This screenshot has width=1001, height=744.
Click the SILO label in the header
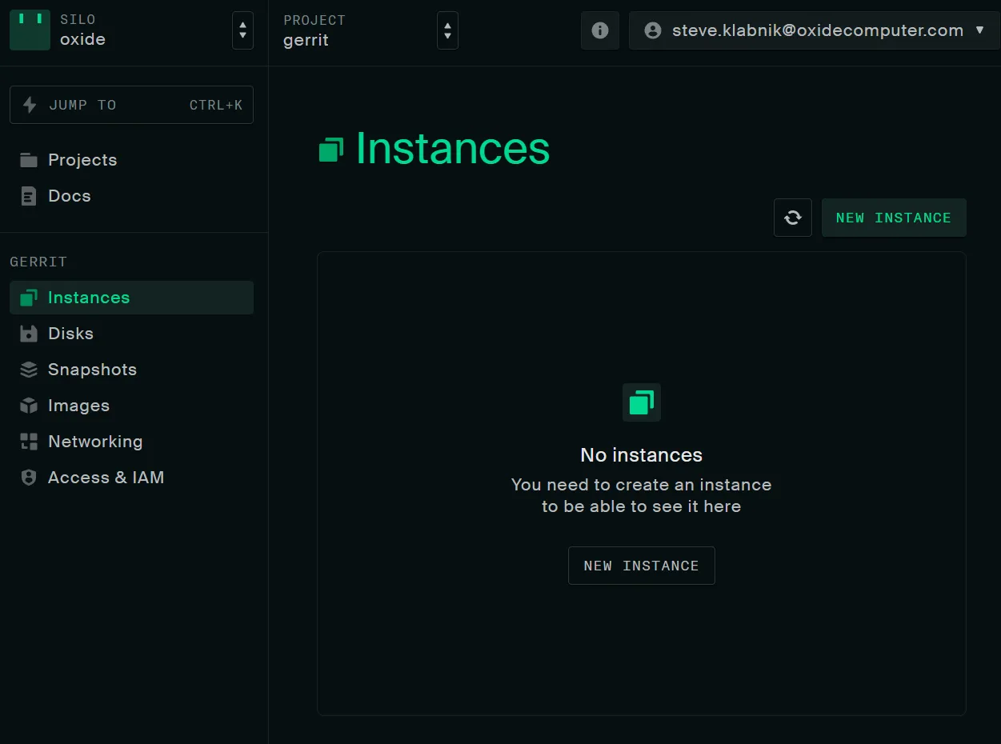78,20
